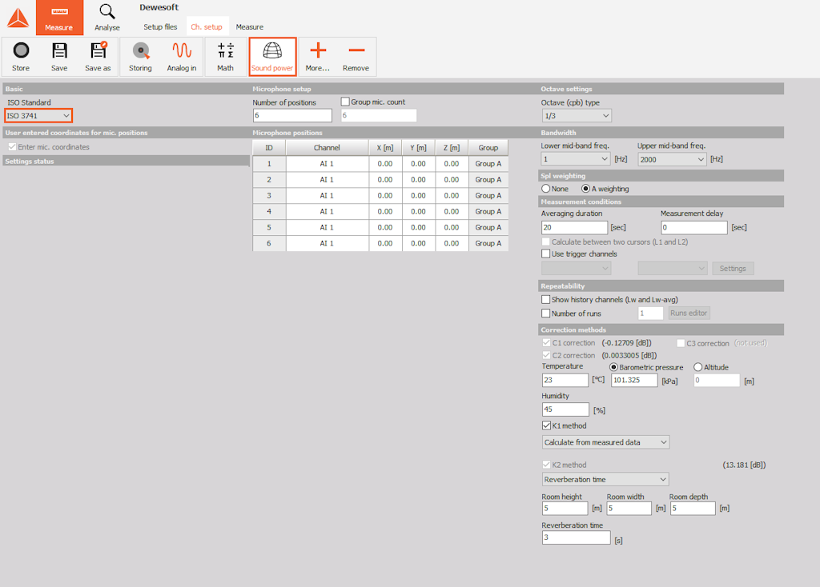
Task: Open the Storing settings
Action: pos(141,57)
